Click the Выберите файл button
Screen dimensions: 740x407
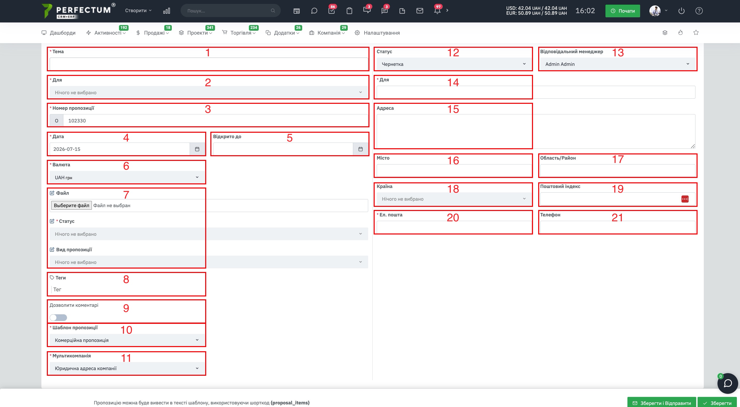click(x=71, y=205)
